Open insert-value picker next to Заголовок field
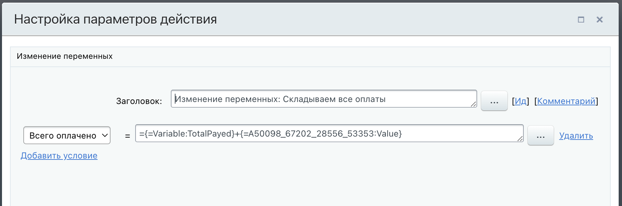This screenshot has height=206, width=622. pos(494,101)
